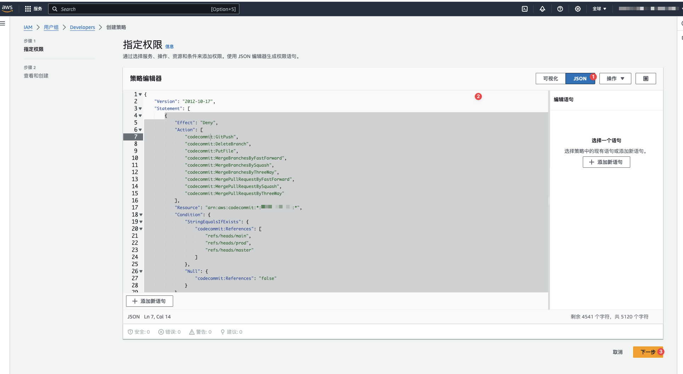Open the notifications bell icon

point(542,9)
